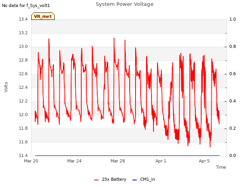Click the Mar 24 x-axis tick label
The width and height of the screenshot is (250, 187).
tap(74, 161)
